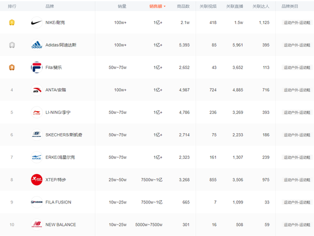This screenshot has width=314, height=236.
Task: Click the New Balance logo icon
Action: pyautogui.click(x=37, y=224)
